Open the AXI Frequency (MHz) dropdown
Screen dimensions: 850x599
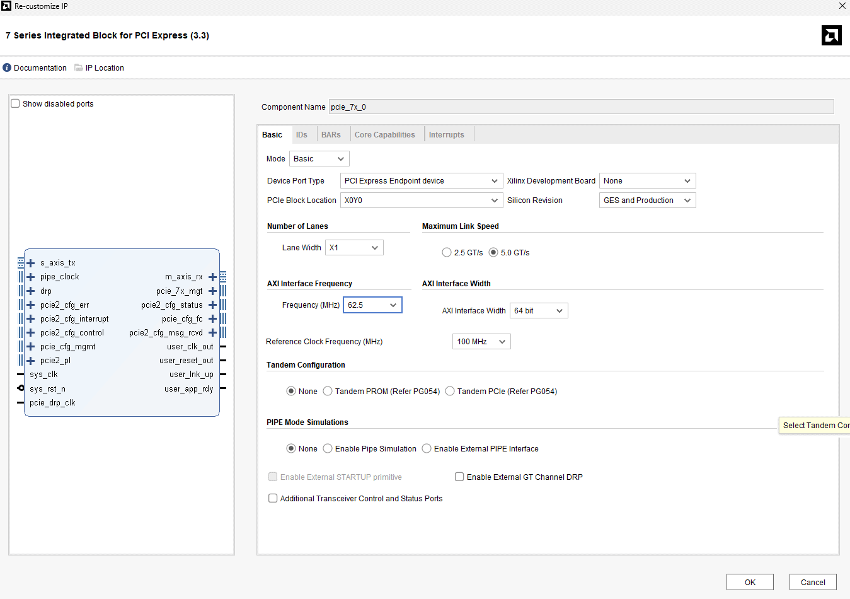372,305
